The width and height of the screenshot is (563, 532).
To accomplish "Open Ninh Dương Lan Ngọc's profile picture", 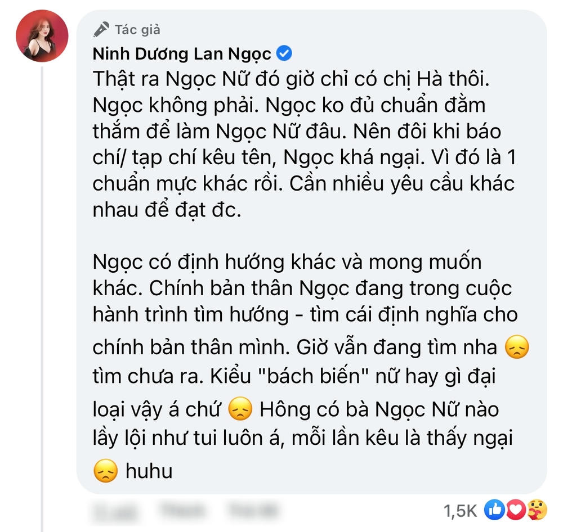I will pos(42,36).
